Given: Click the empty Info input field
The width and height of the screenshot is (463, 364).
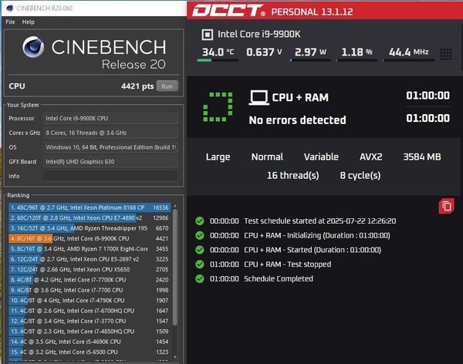Looking at the screenshot, I should (110, 177).
